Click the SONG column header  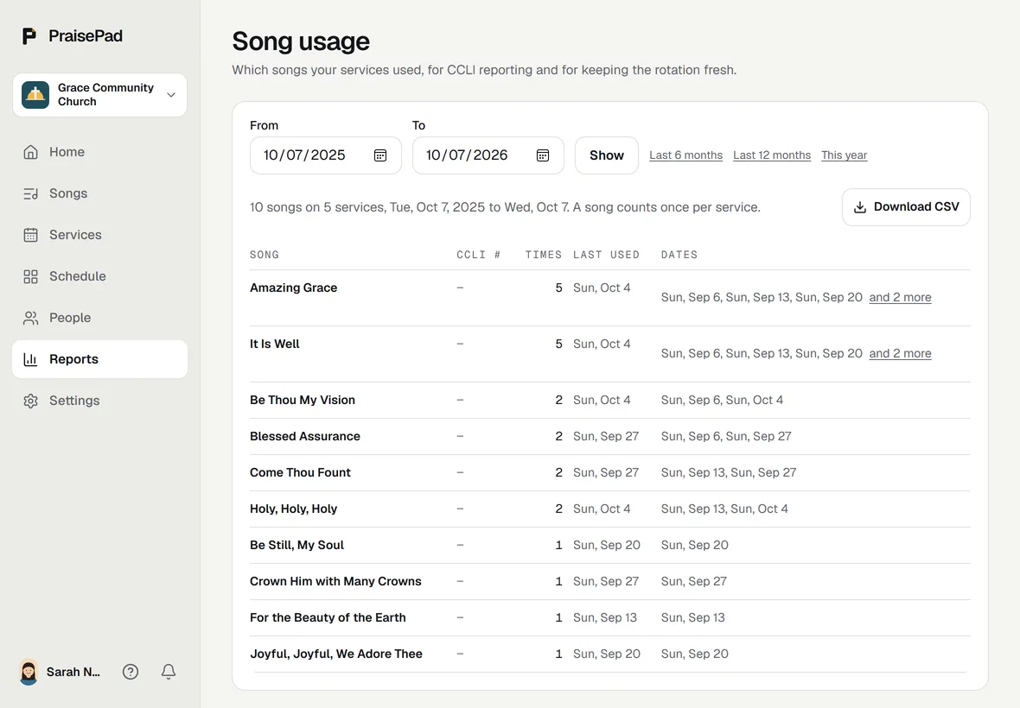[265, 255]
